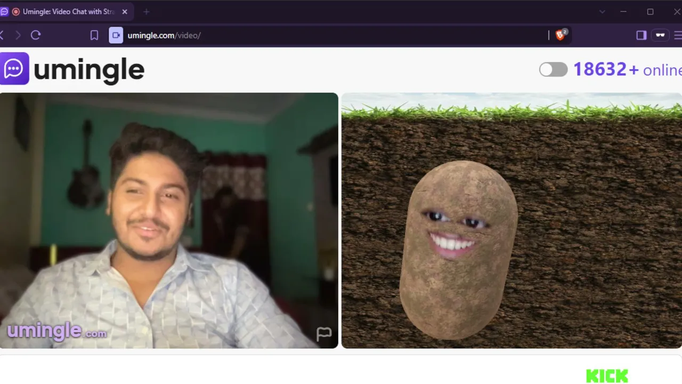Screen dimensions: 682x384
Task: Maximize the browser window
Action: click(650, 12)
